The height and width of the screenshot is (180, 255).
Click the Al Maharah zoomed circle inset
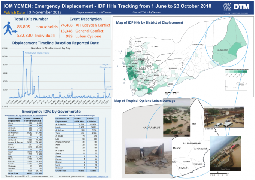[x=229, y=49]
